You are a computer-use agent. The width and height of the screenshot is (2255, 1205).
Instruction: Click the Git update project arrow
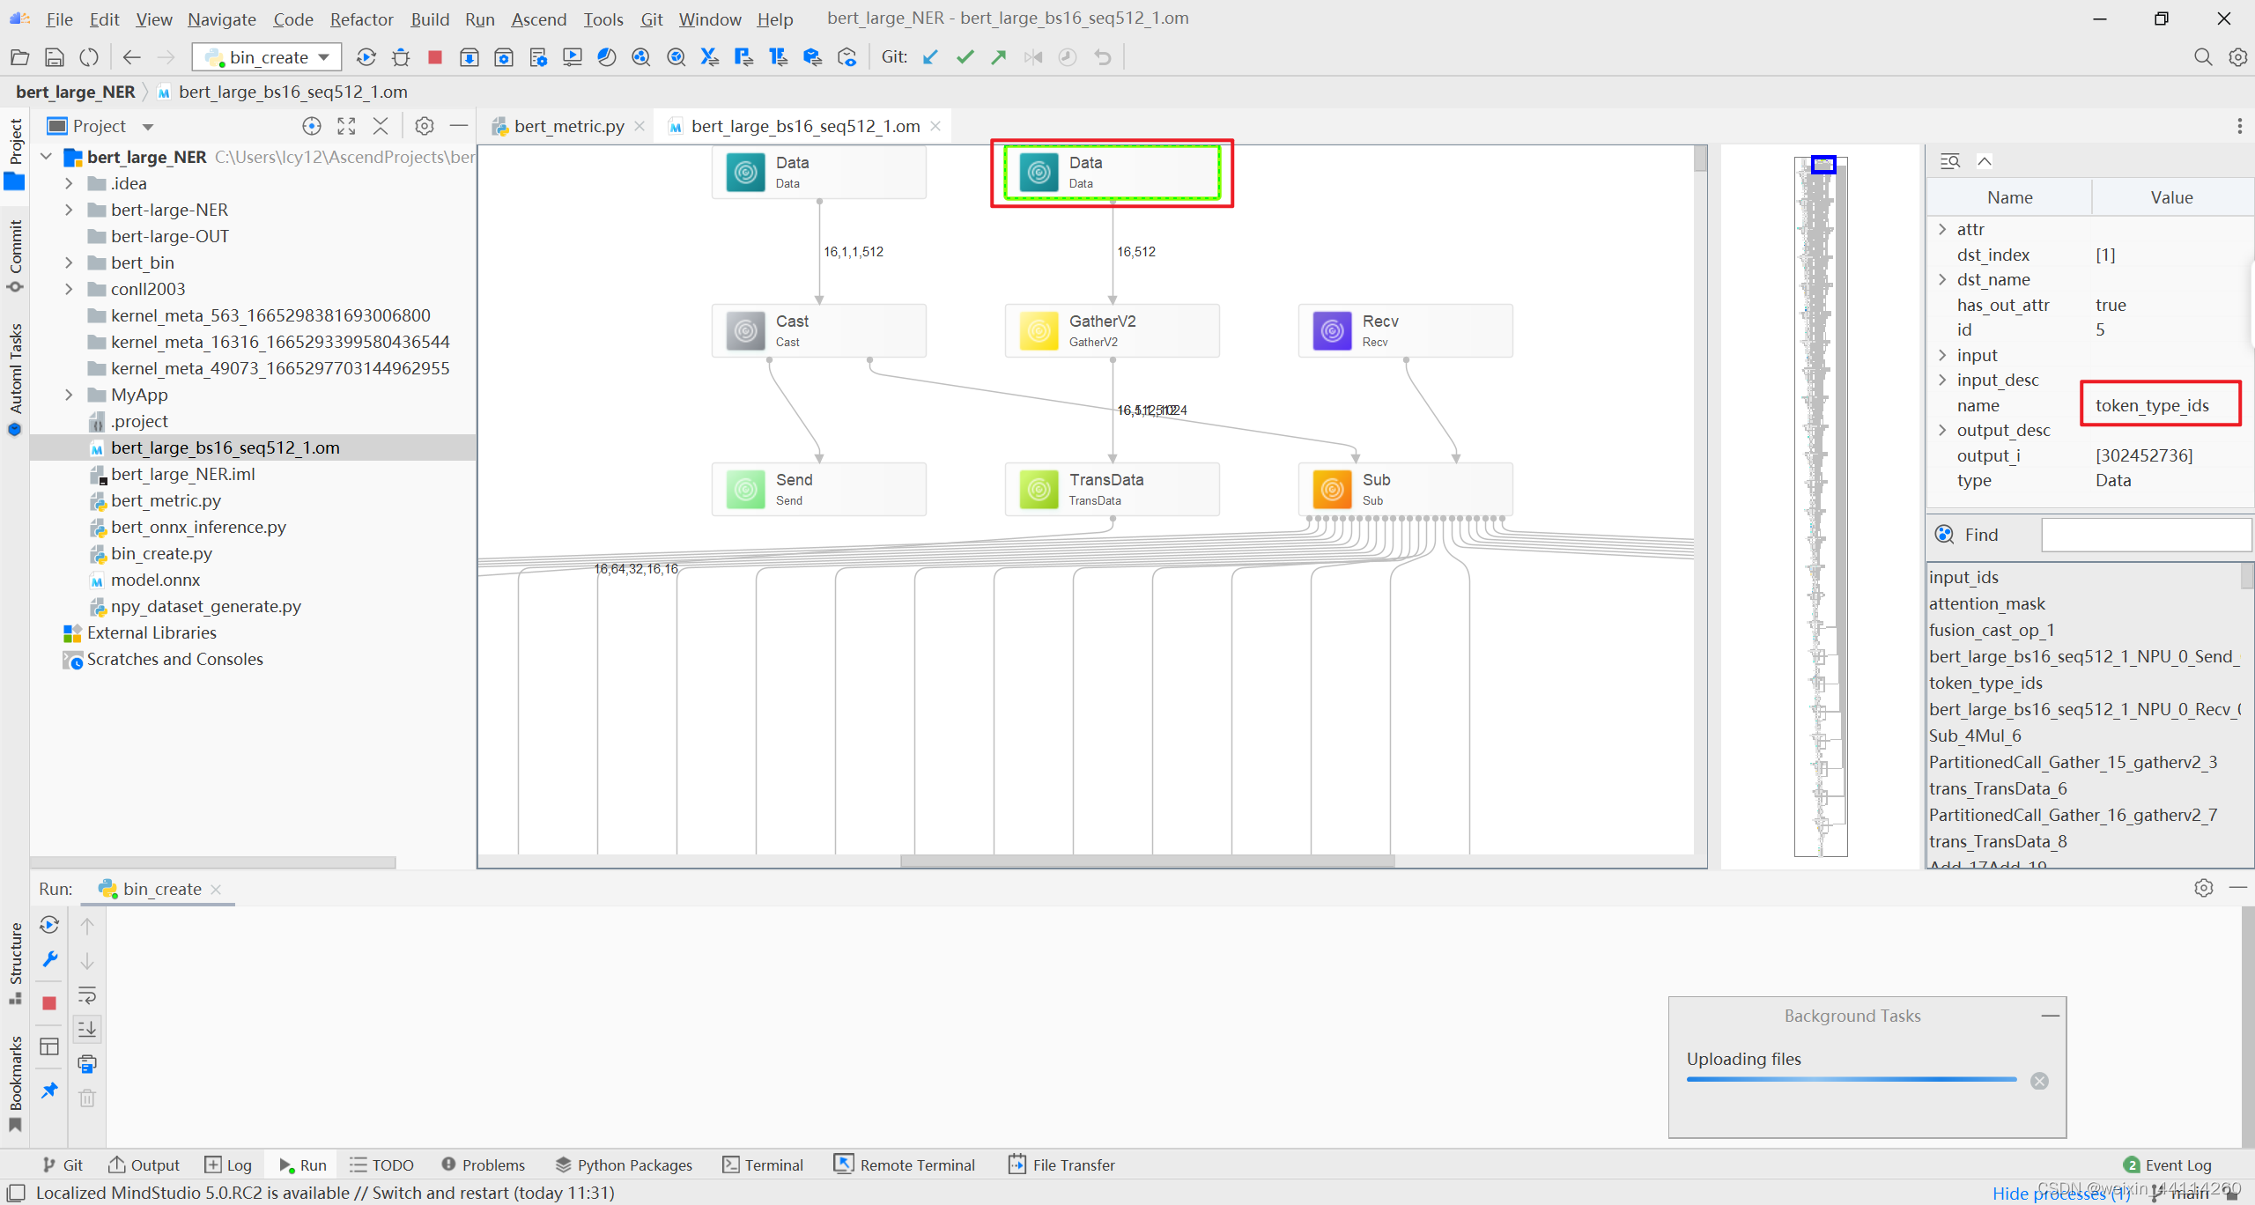click(x=930, y=57)
